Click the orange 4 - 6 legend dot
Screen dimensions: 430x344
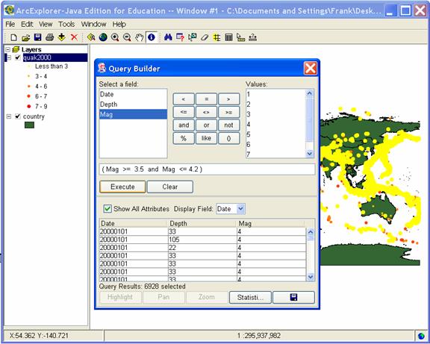coord(29,87)
